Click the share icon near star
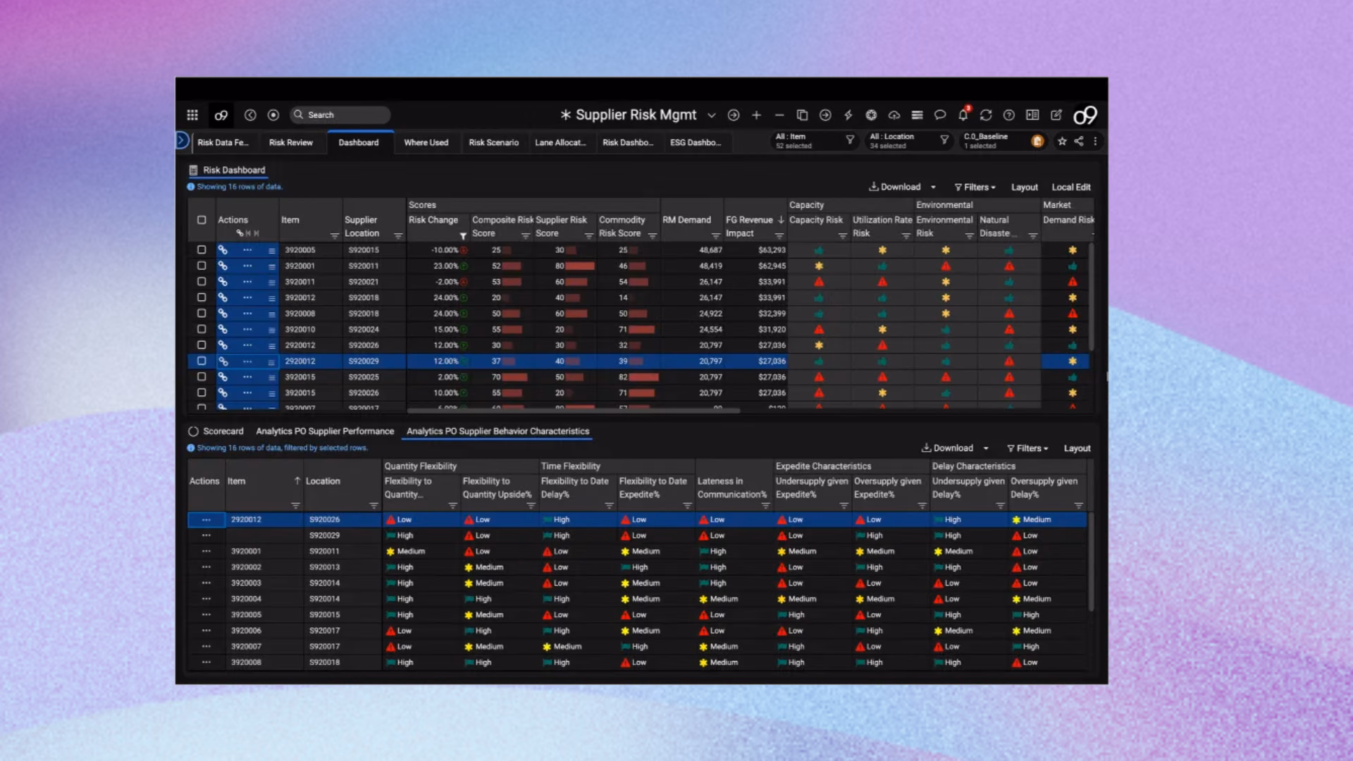 (1079, 142)
